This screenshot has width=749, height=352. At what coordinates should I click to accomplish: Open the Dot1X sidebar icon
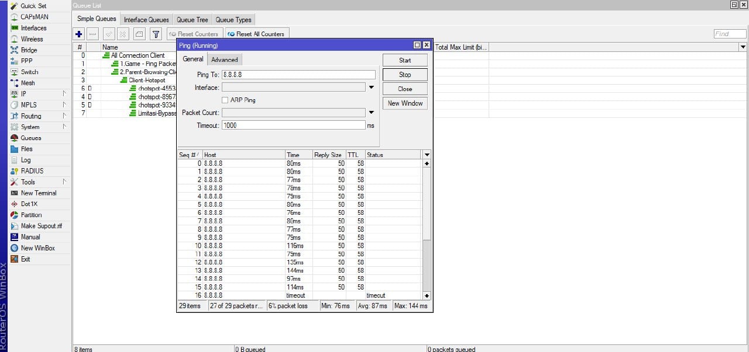pyautogui.click(x=15, y=204)
